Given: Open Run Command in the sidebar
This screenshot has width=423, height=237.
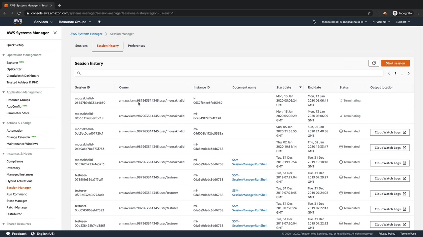Looking at the screenshot, I should click(17, 194).
